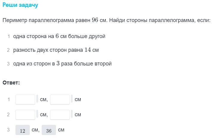
Task: Click gray marker right of row 2 second field
Action: [72, 114]
